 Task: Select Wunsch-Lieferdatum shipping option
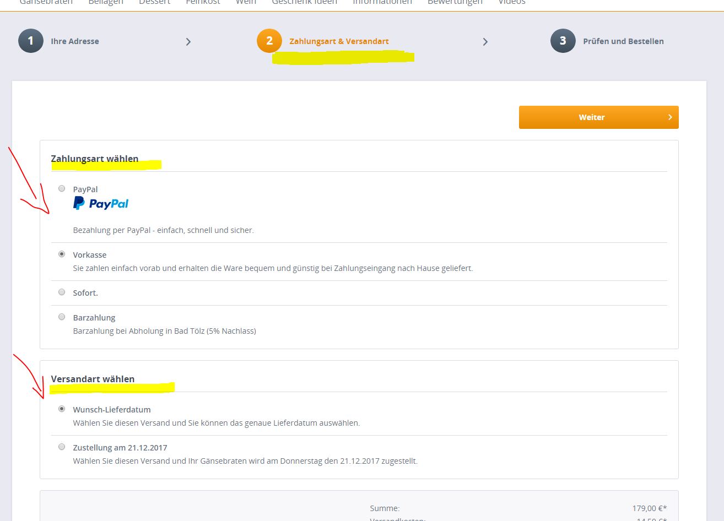coord(62,409)
